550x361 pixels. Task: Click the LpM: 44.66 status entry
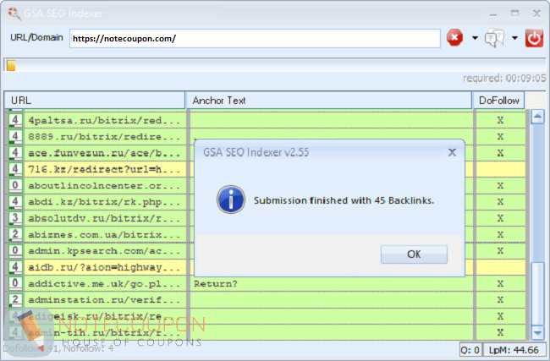click(514, 350)
